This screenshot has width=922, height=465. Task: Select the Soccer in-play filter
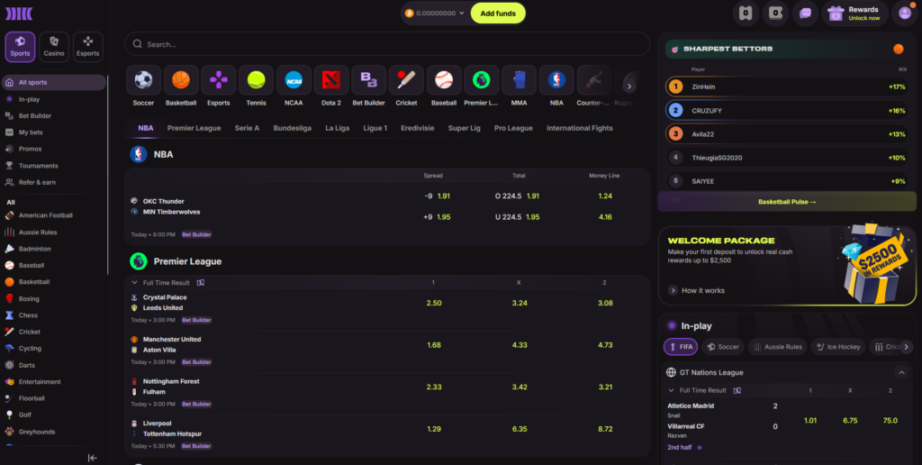pos(723,347)
